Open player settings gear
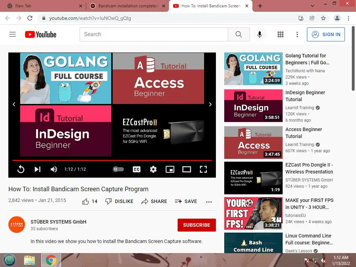The image size is (356, 267). point(153,169)
